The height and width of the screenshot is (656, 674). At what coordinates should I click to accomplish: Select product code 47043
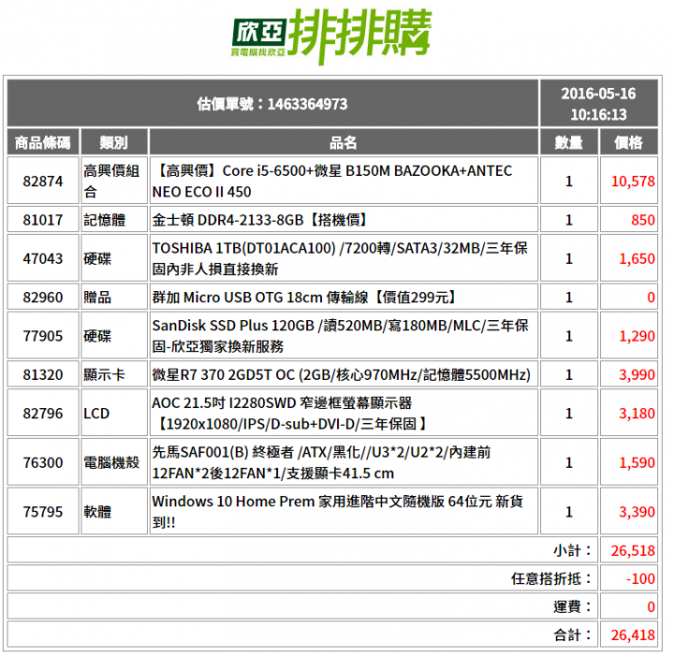point(43,258)
